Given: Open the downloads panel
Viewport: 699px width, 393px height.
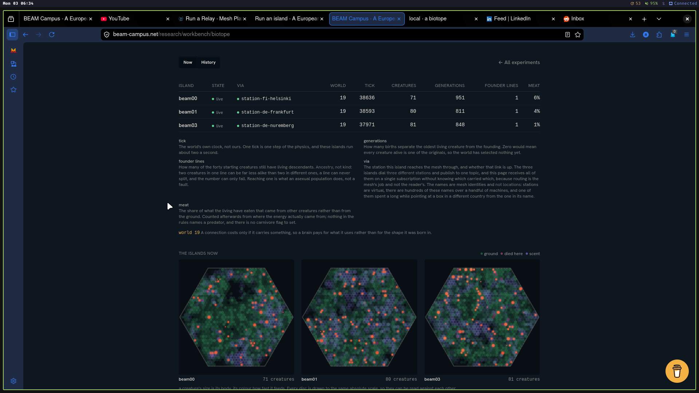Looking at the screenshot, I should tap(632, 35).
